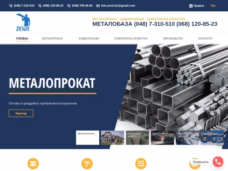Select the bolts and fasteners slide thumbnail
This screenshot has height=171, width=228.
coord(187,138)
